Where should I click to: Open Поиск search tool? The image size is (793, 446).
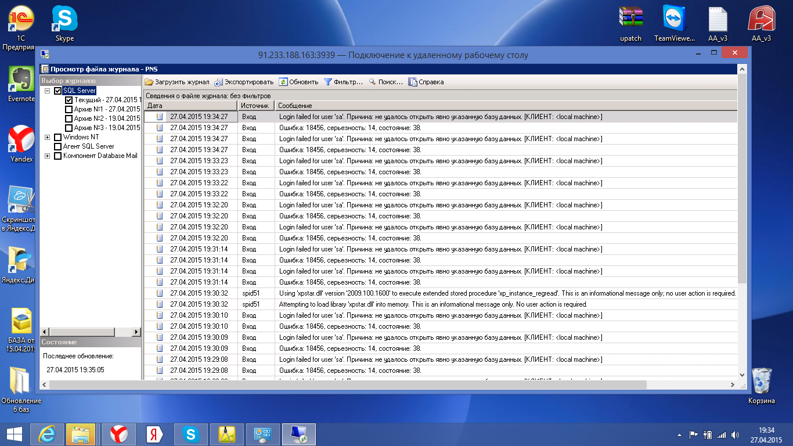(373, 82)
